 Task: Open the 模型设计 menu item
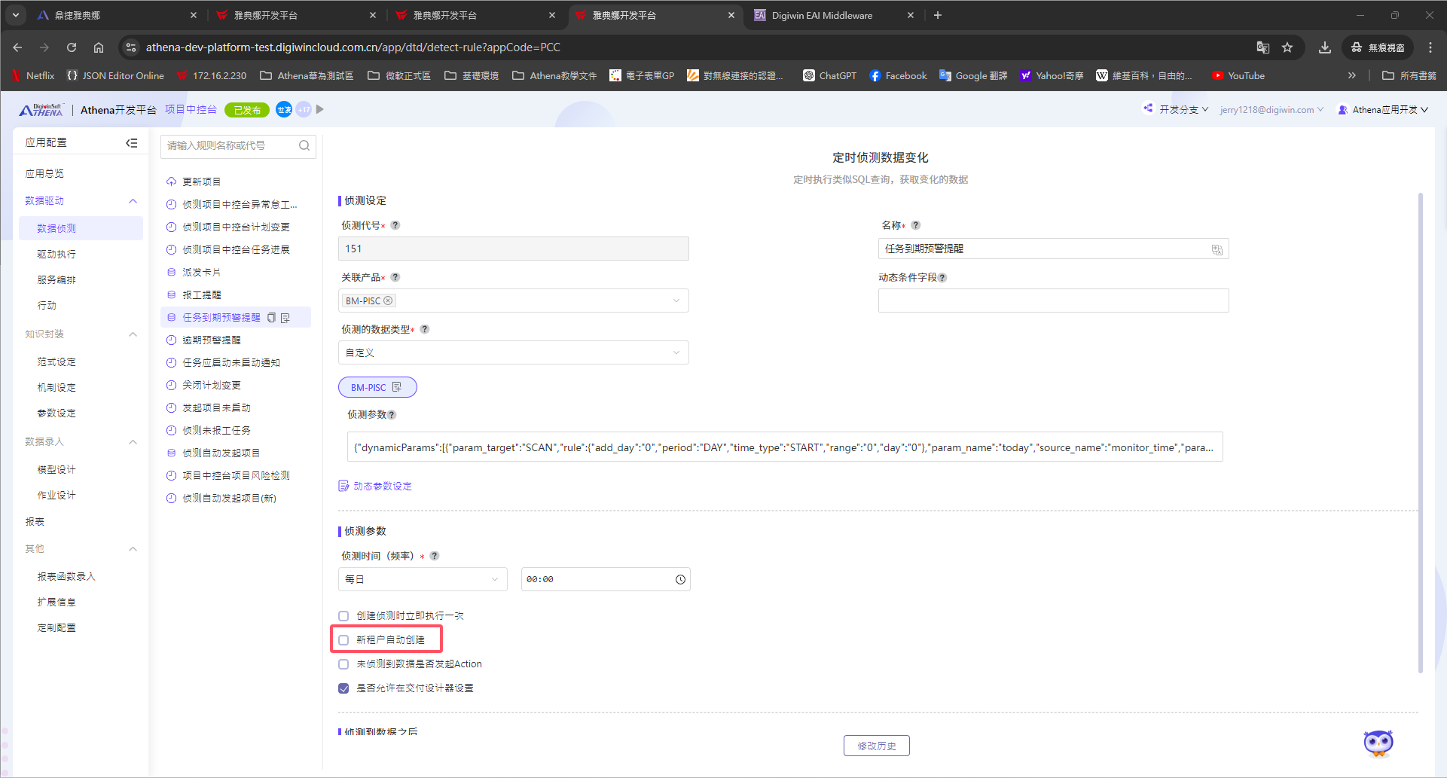pyautogui.click(x=56, y=469)
